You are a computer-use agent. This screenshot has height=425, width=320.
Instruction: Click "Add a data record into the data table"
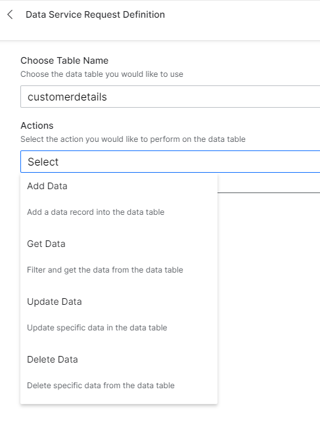pos(96,212)
